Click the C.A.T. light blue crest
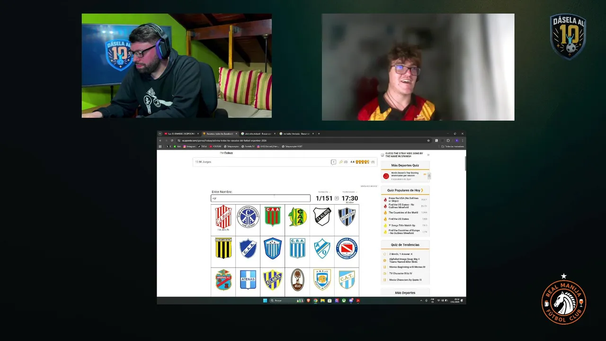Screen dimensions: 606x341 pyautogui.click(x=347, y=279)
